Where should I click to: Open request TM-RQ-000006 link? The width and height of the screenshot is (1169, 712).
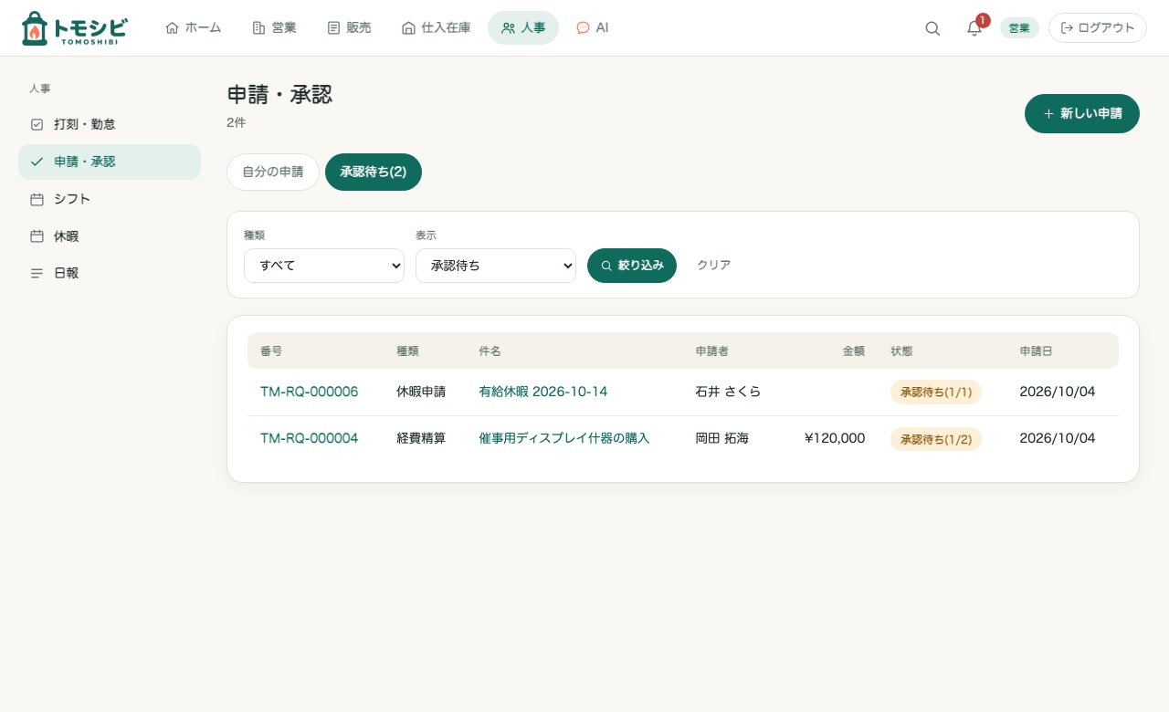pos(309,392)
